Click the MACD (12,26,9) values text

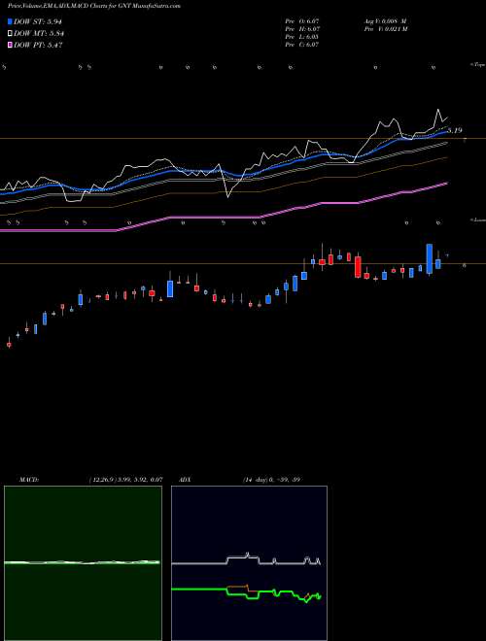coord(125,479)
